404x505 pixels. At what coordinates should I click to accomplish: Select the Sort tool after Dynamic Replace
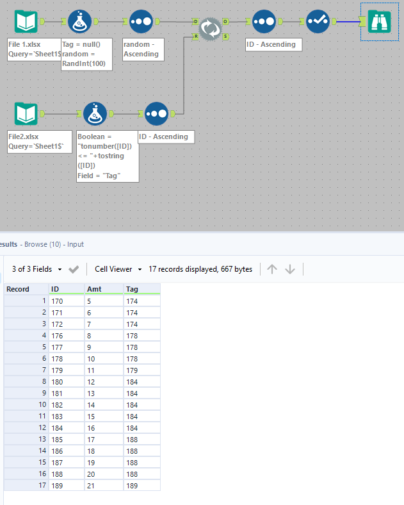point(264,22)
